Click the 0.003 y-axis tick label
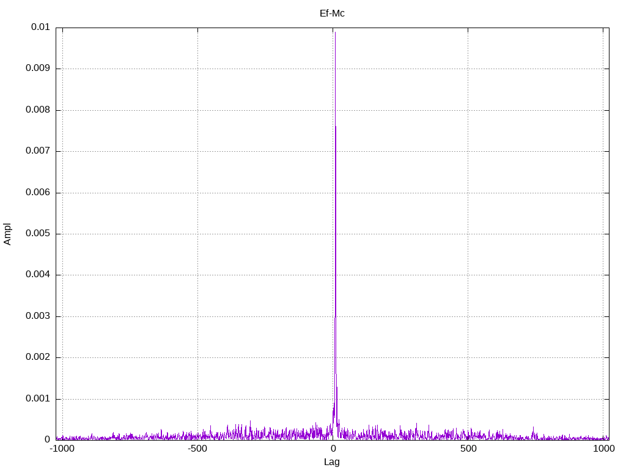626x470 pixels. [x=38, y=316]
